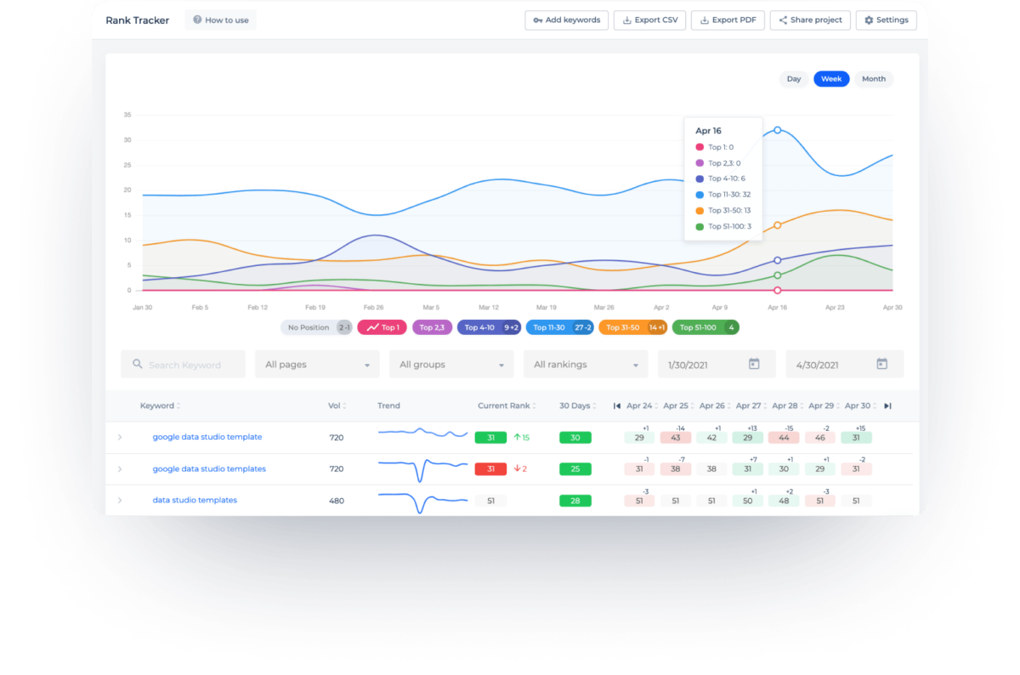The image size is (1020, 675).
Task: Jump to the first date column
Action: coord(617,406)
